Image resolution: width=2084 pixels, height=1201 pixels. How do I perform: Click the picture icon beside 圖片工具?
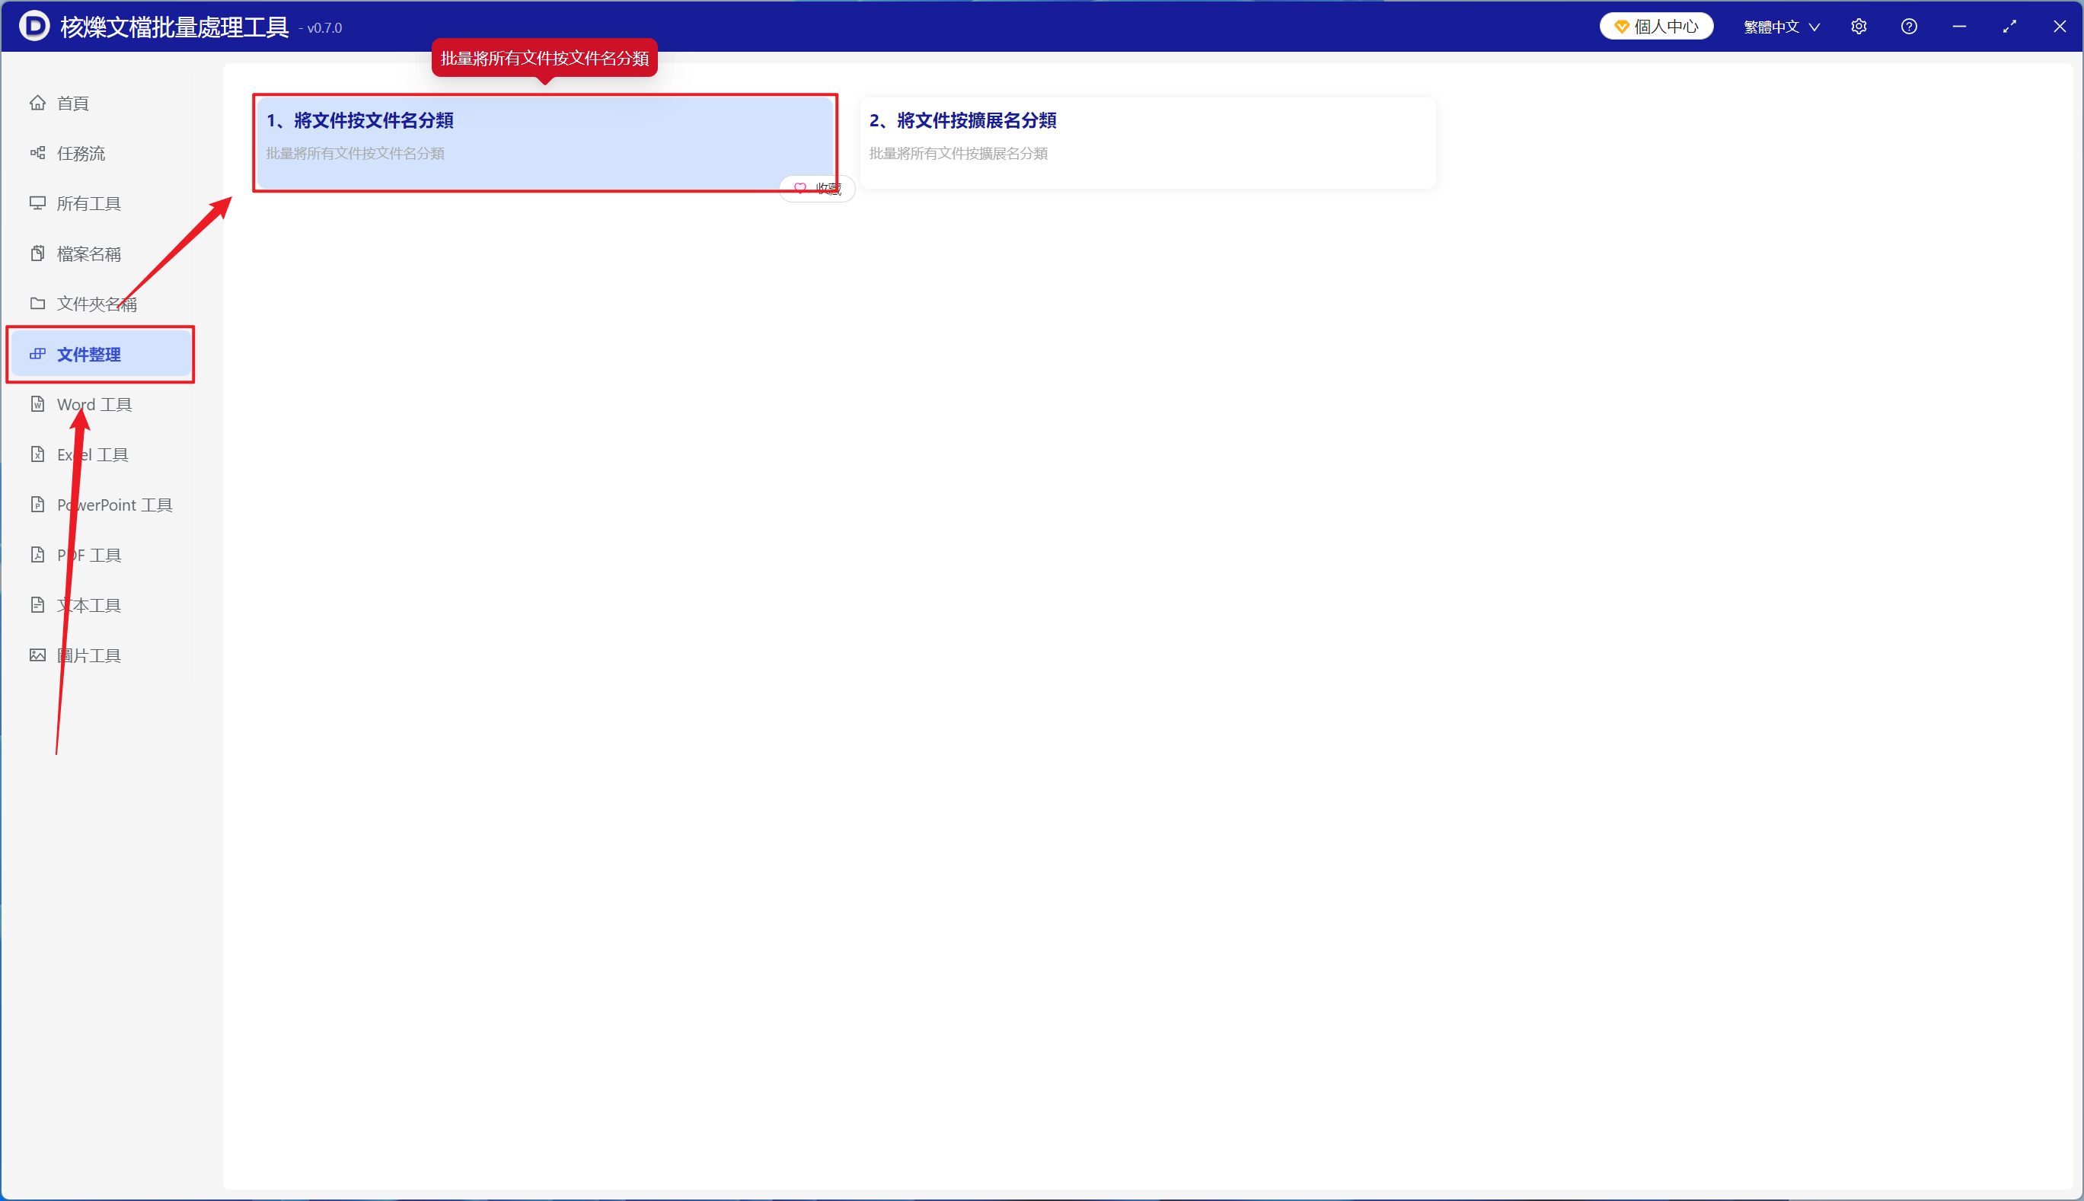pyautogui.click(x=37, y=655)
